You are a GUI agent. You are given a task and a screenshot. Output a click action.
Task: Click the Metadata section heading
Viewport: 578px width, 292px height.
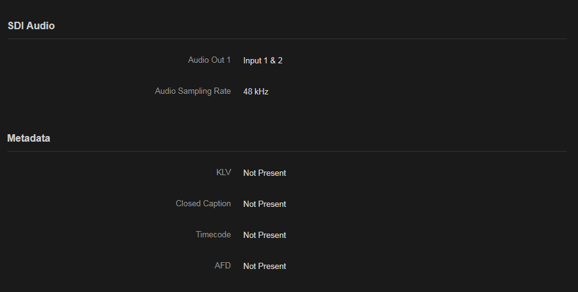coord(29,139)
